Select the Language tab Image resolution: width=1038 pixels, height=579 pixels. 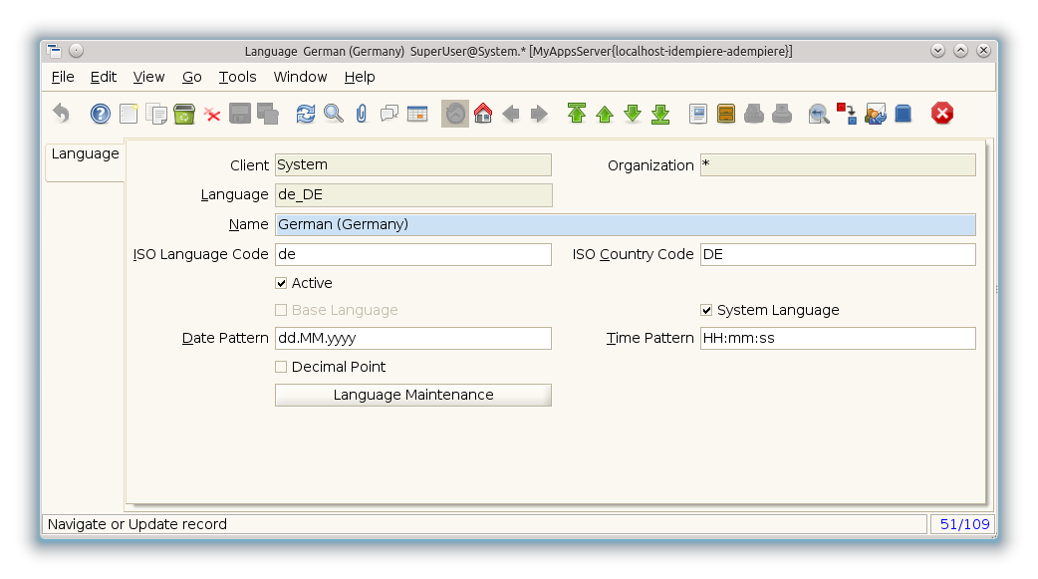85,154
